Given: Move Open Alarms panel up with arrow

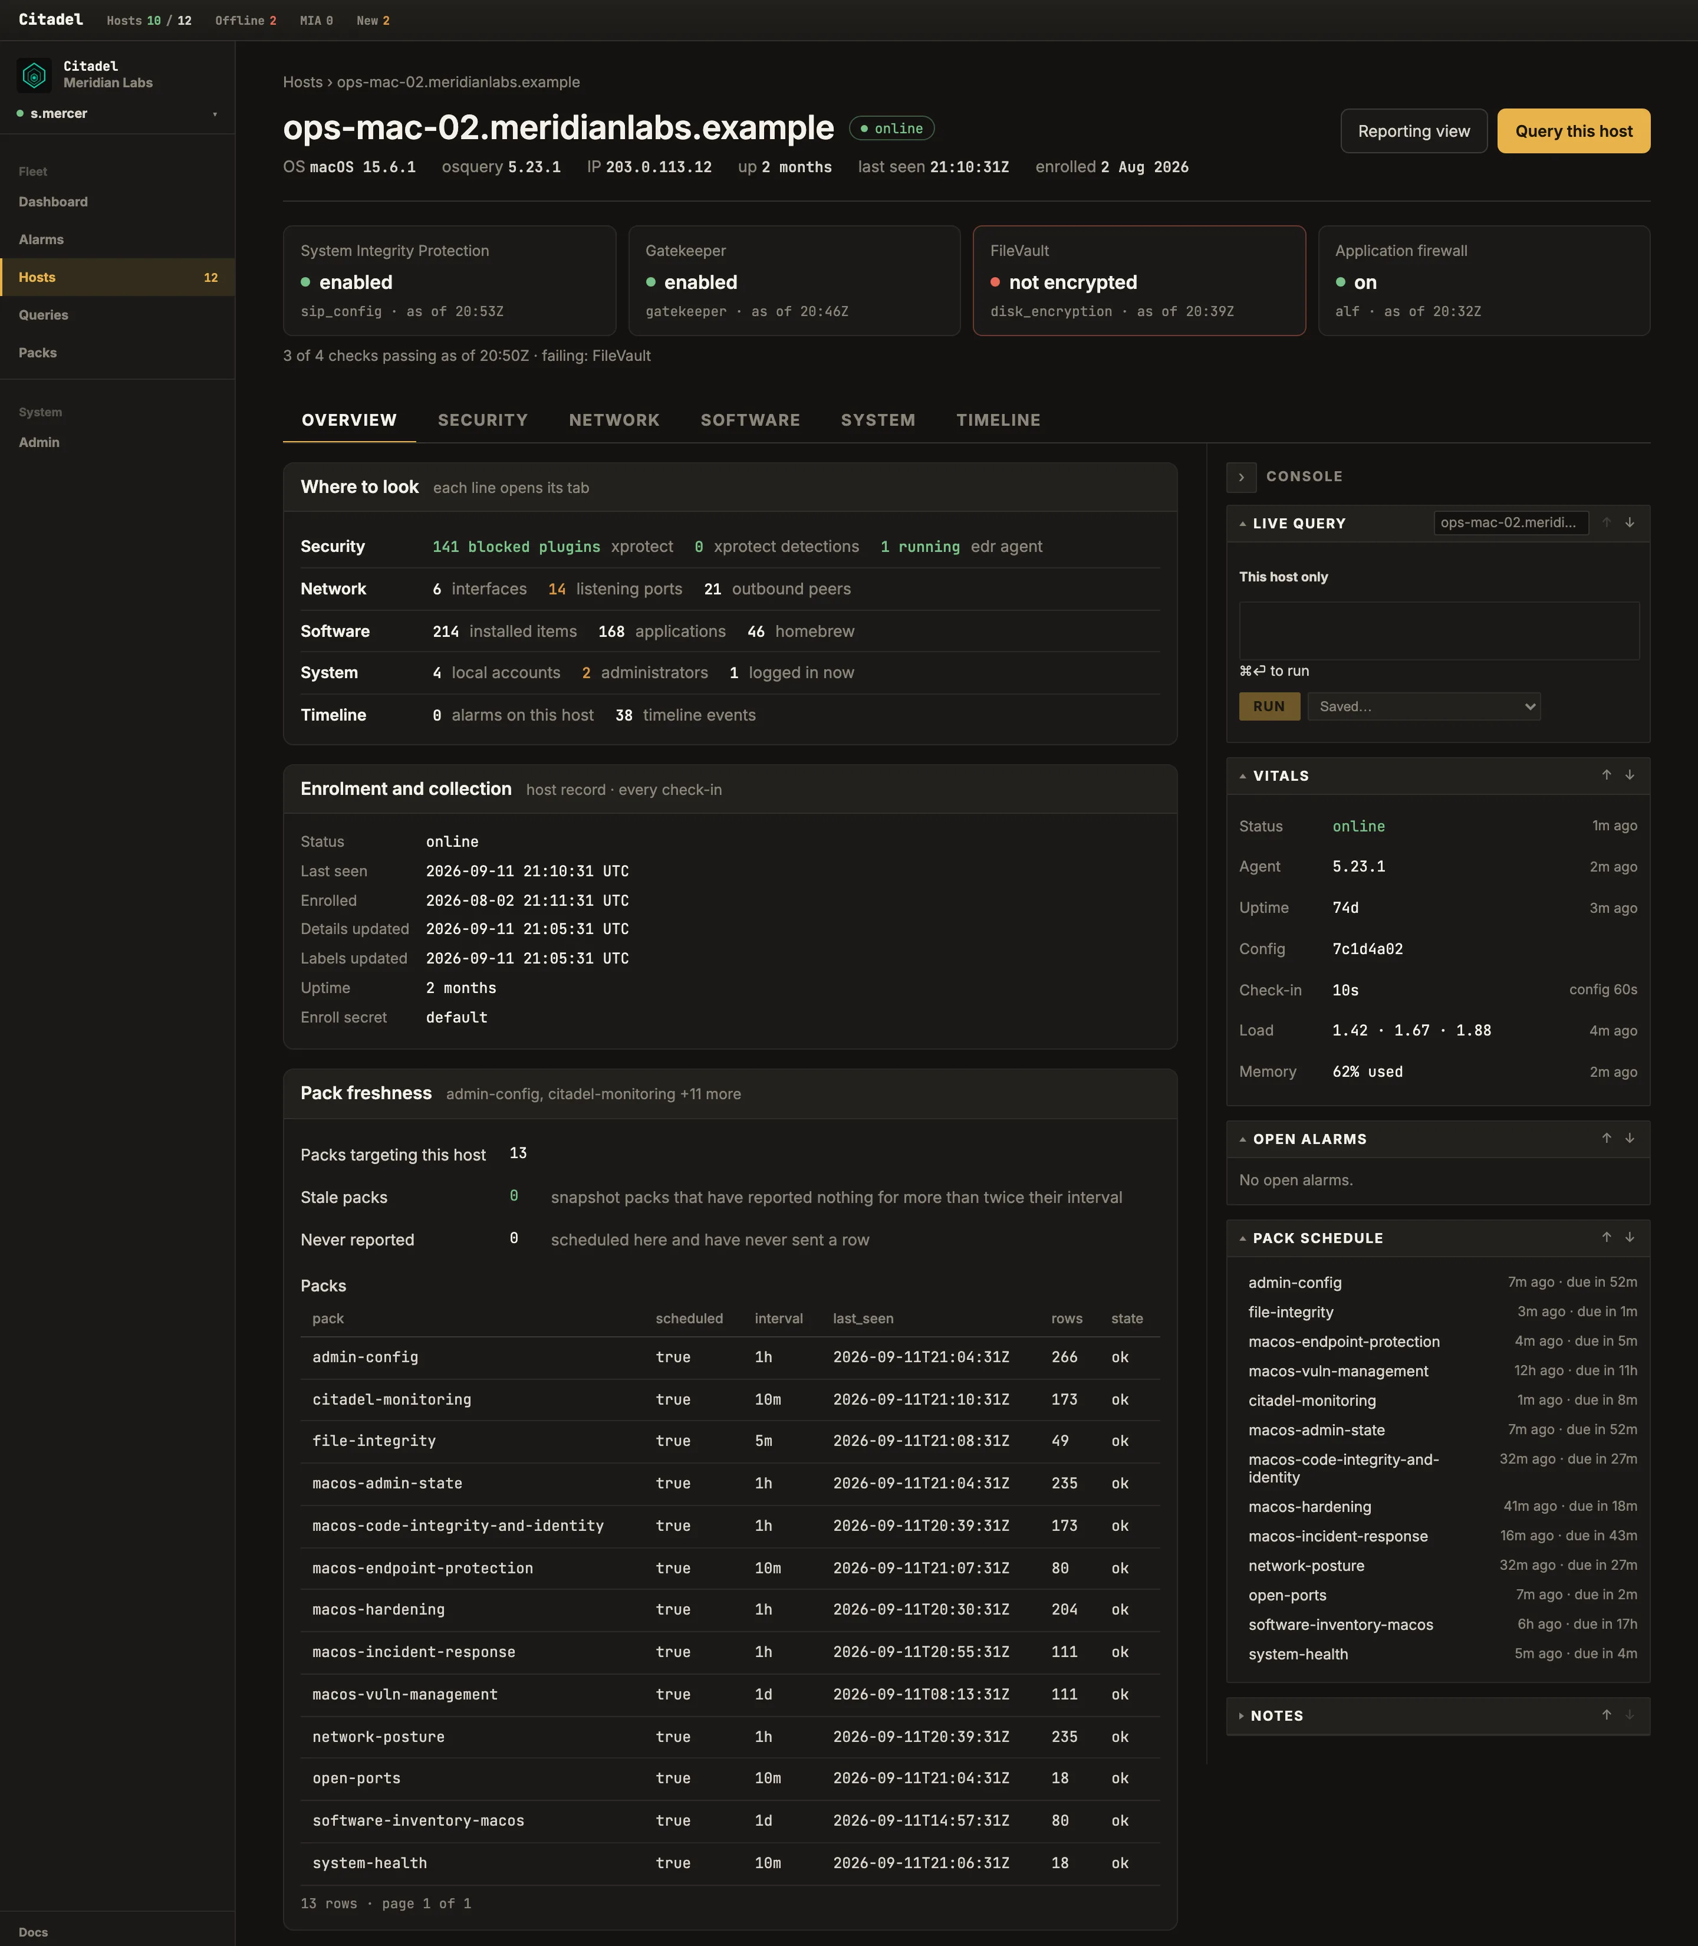Looking at the screenshot, I should coord(1607,1138).
